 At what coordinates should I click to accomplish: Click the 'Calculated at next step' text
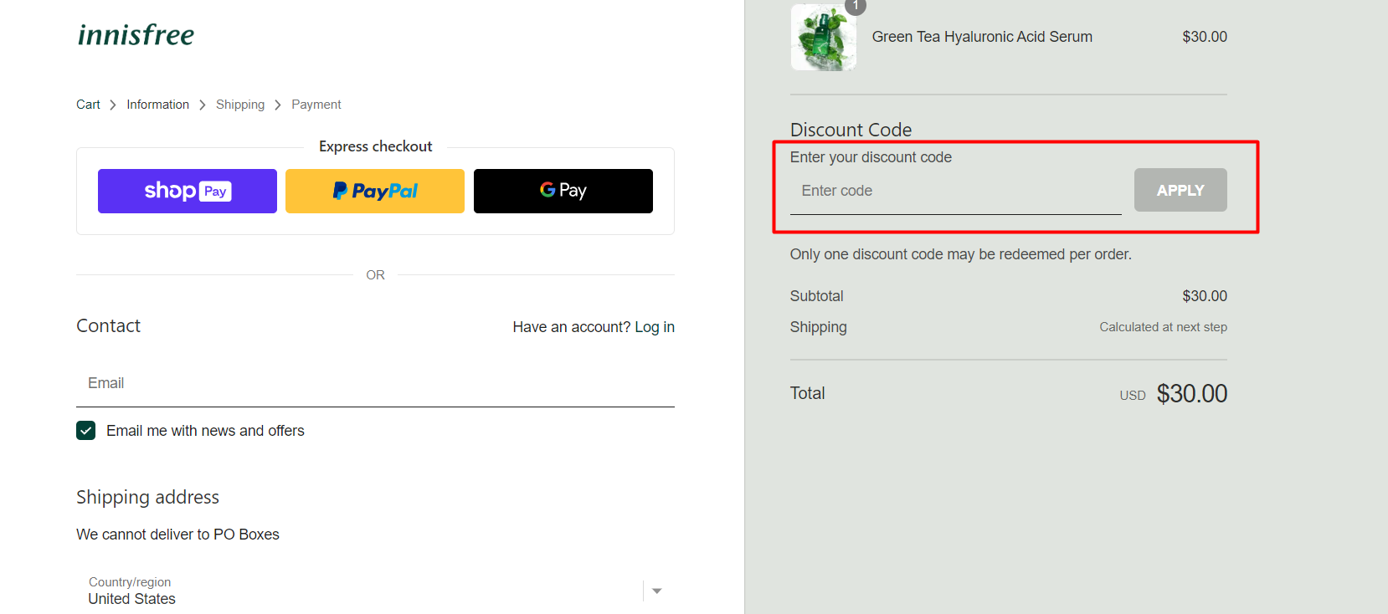pyautogui.click(x=1163, y=327)
